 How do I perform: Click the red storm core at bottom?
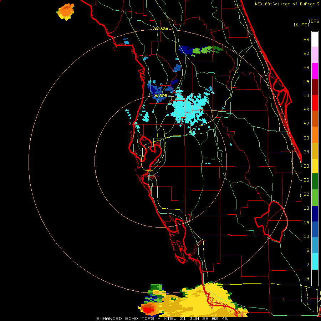[149, 309]
